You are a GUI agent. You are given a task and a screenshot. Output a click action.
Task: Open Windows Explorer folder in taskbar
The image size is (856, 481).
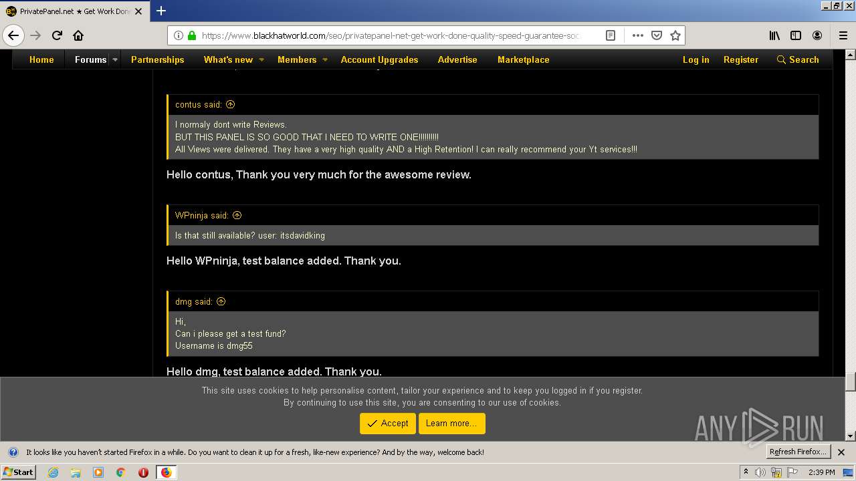click(76, 472)
